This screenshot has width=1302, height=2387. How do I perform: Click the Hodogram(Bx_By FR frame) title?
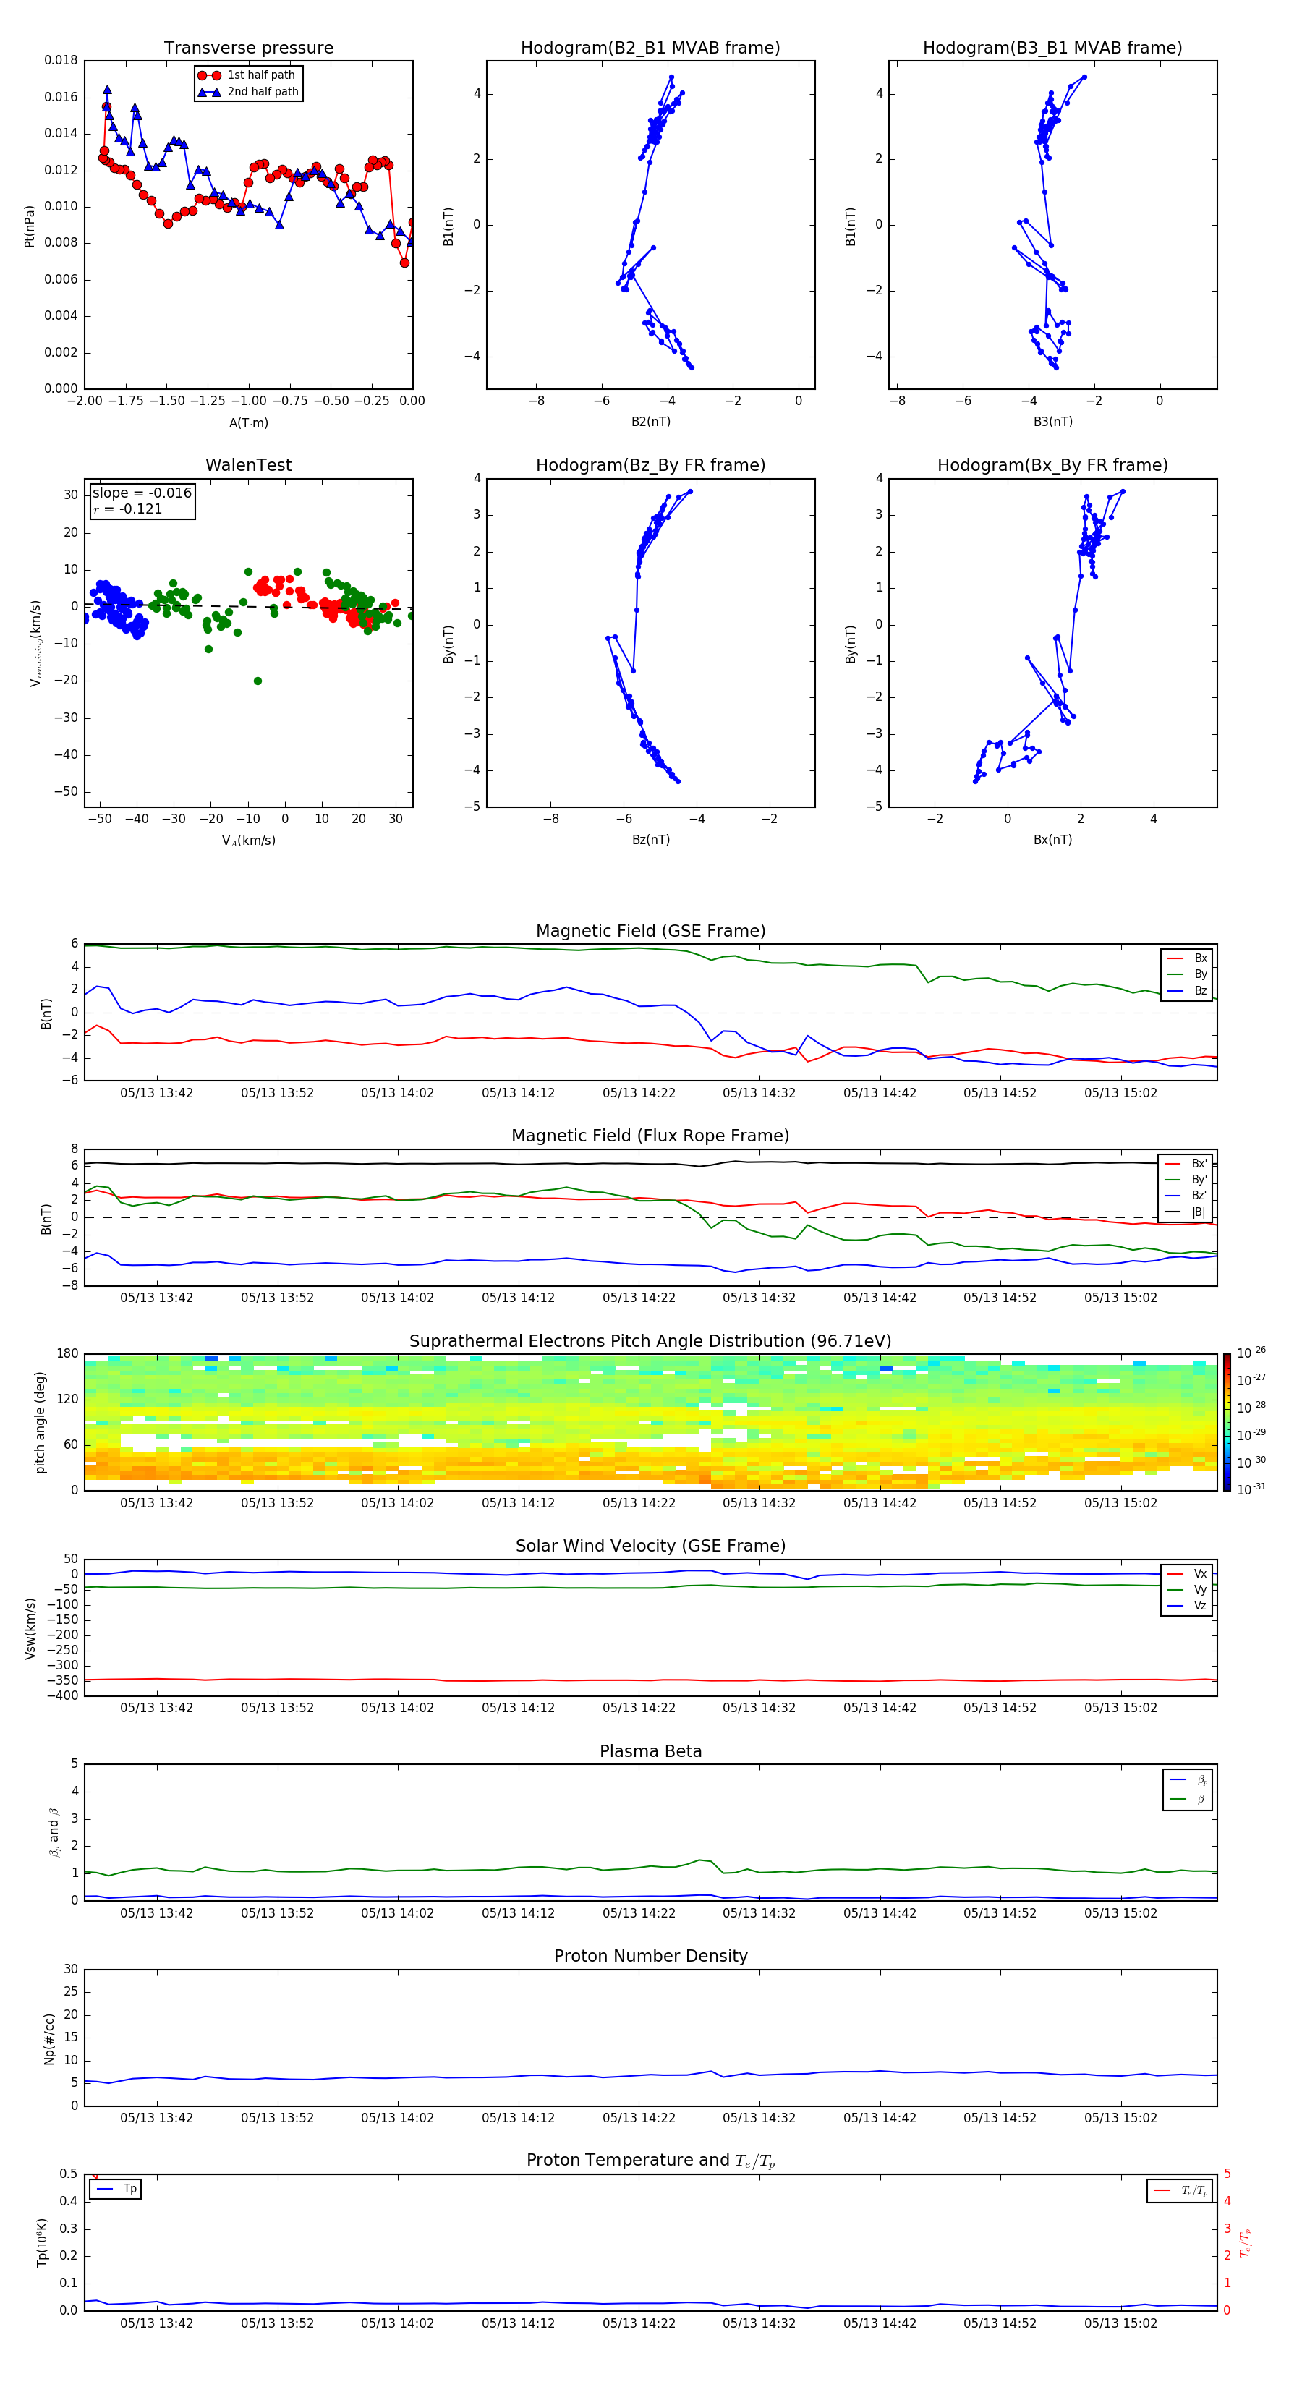[1052, 465]
